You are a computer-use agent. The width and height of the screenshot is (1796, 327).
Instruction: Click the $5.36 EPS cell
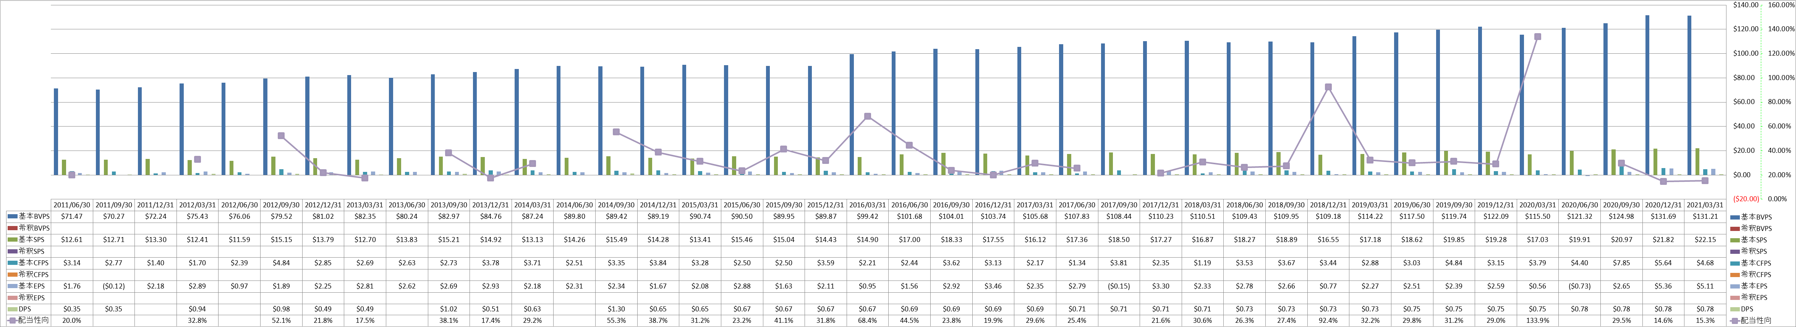point(1663,286)
